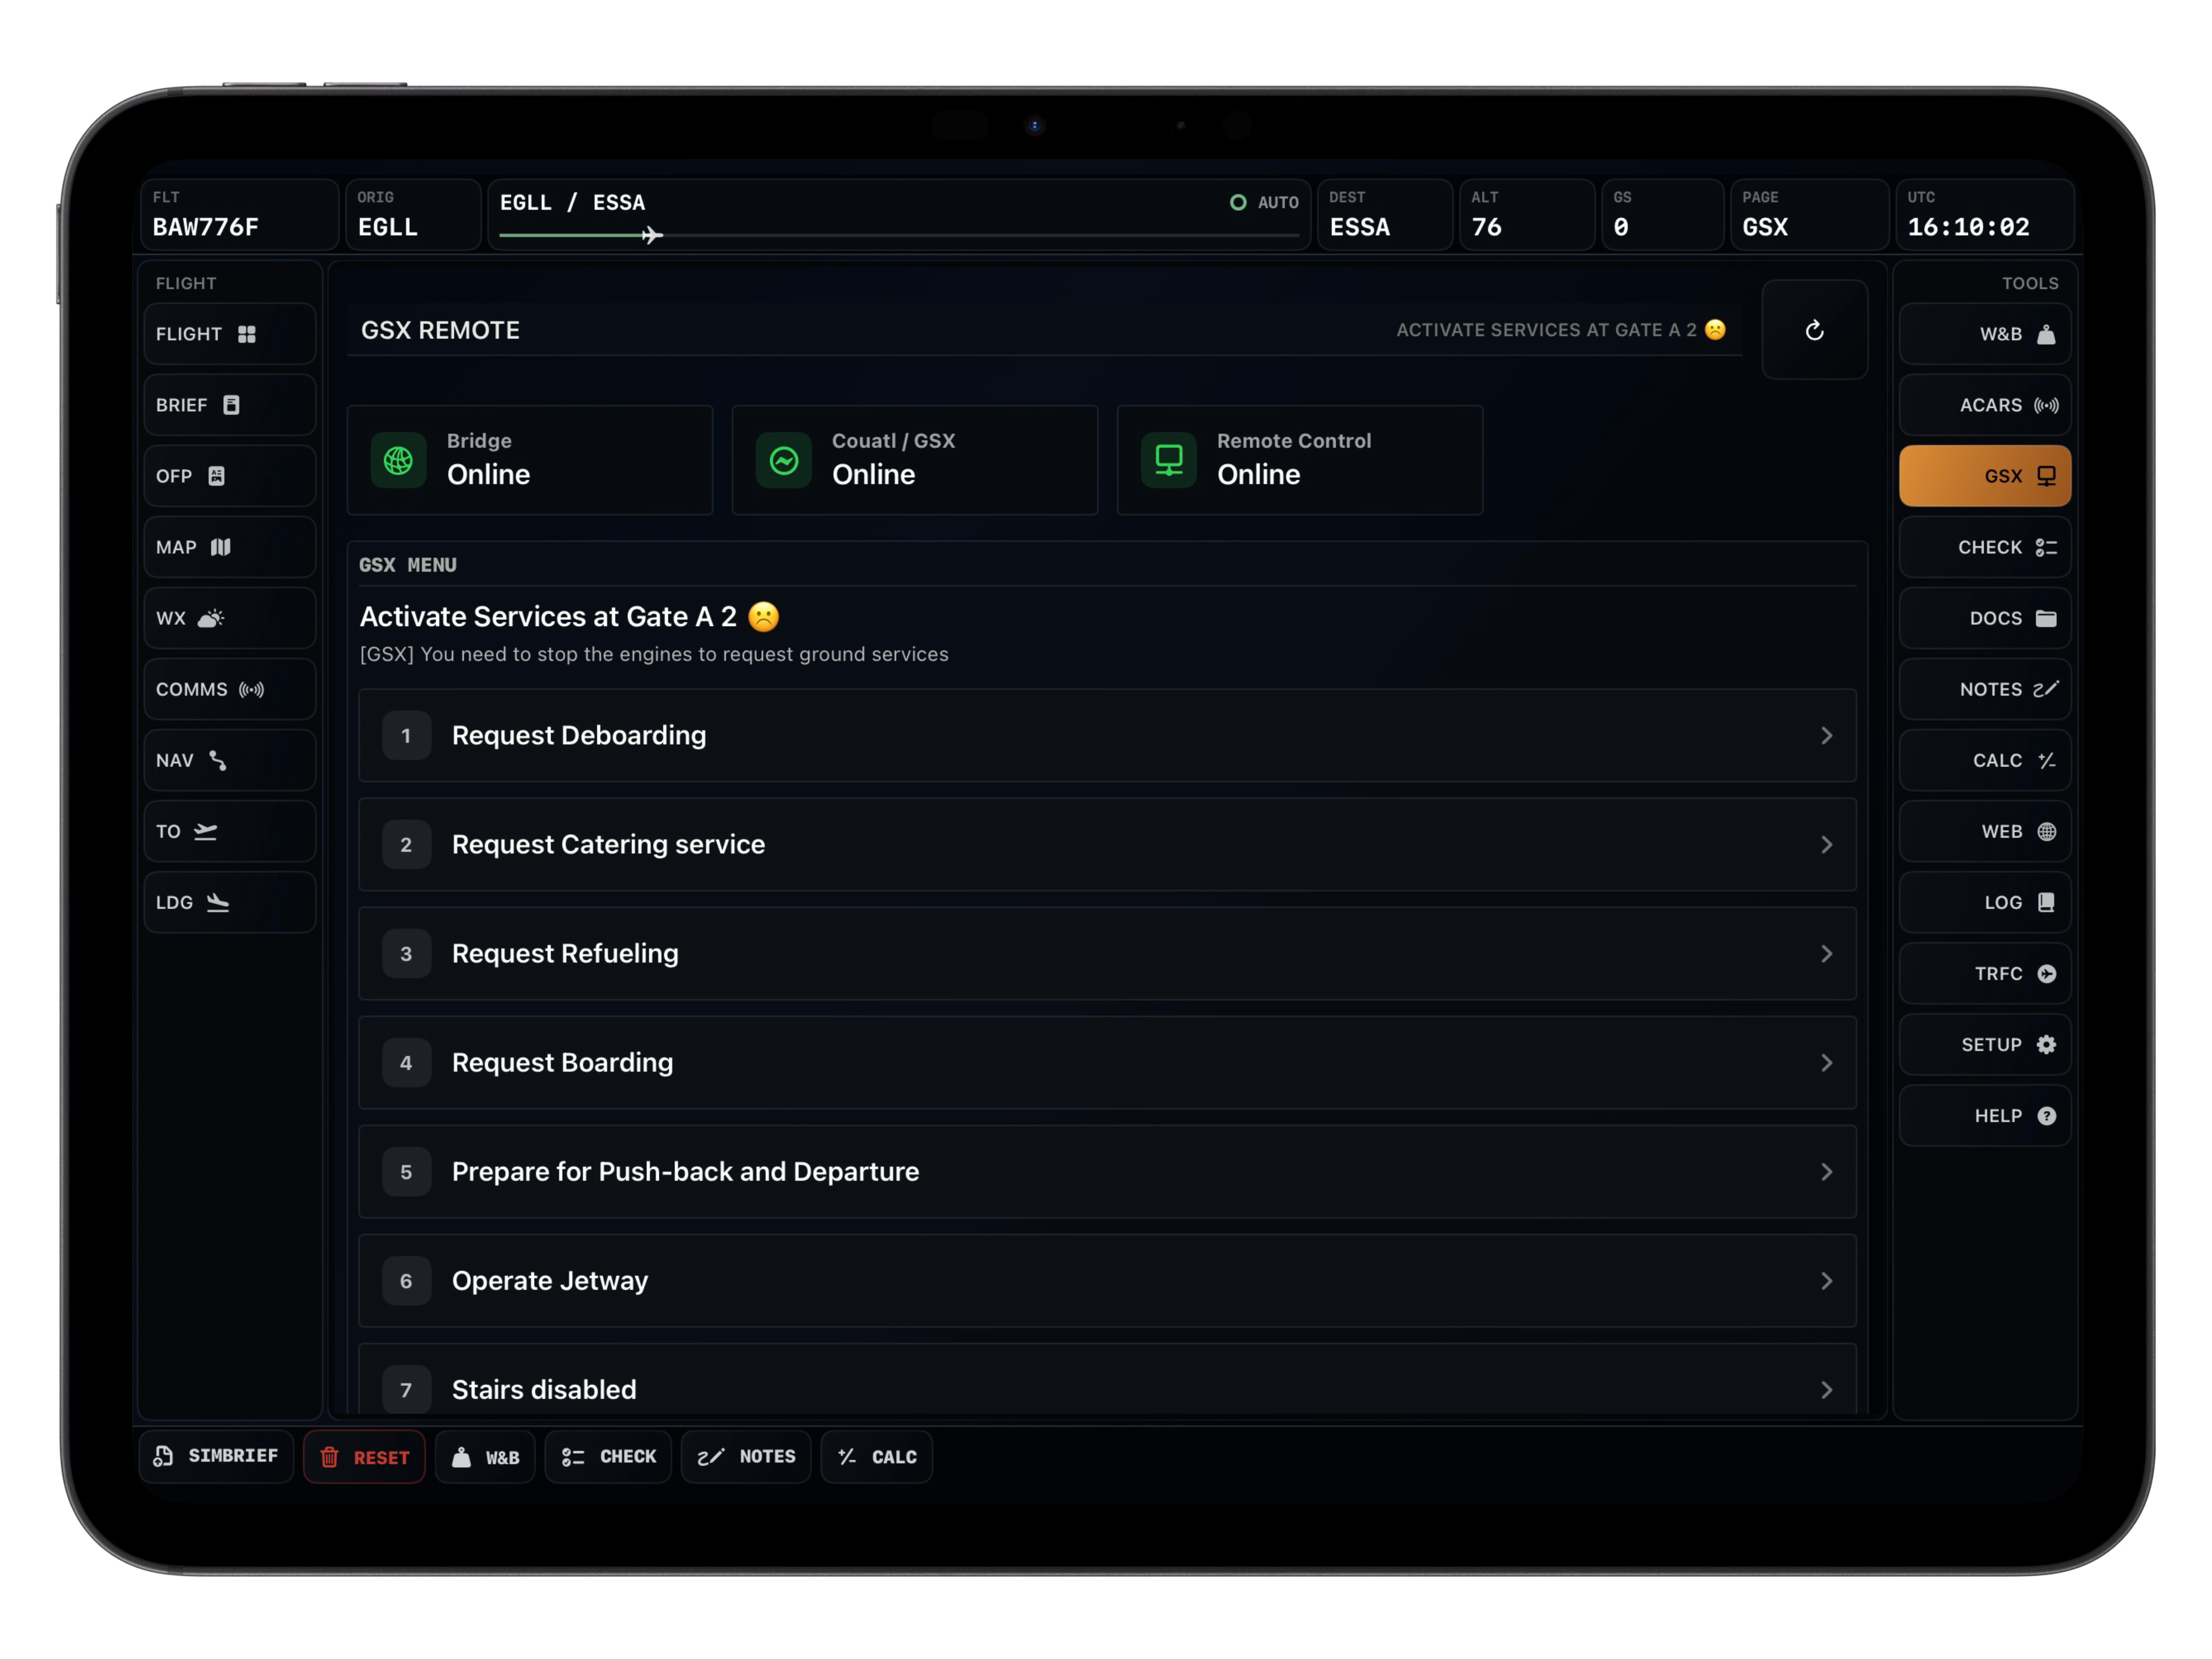Select Stairs disabled option

[1107, 1380]
